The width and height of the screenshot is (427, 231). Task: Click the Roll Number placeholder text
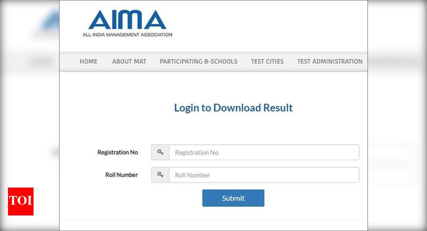[x=193, y=175]
